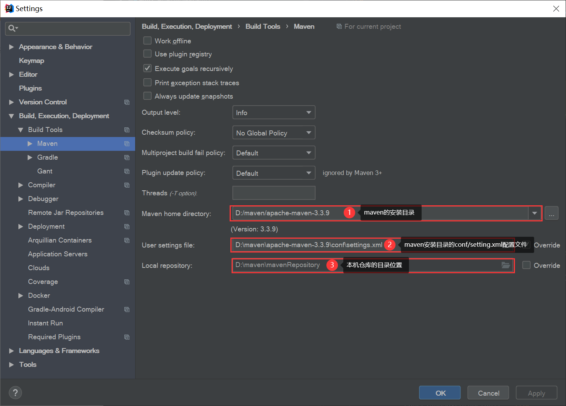This screenshot has height=406, width=566.
Task: Select Application Servers settings page
Action: 58,254
